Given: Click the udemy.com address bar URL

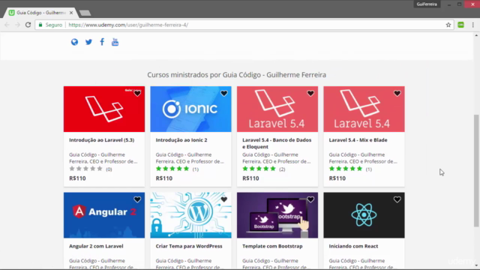Looking at the screenshot, I should [x=128, y=25].
